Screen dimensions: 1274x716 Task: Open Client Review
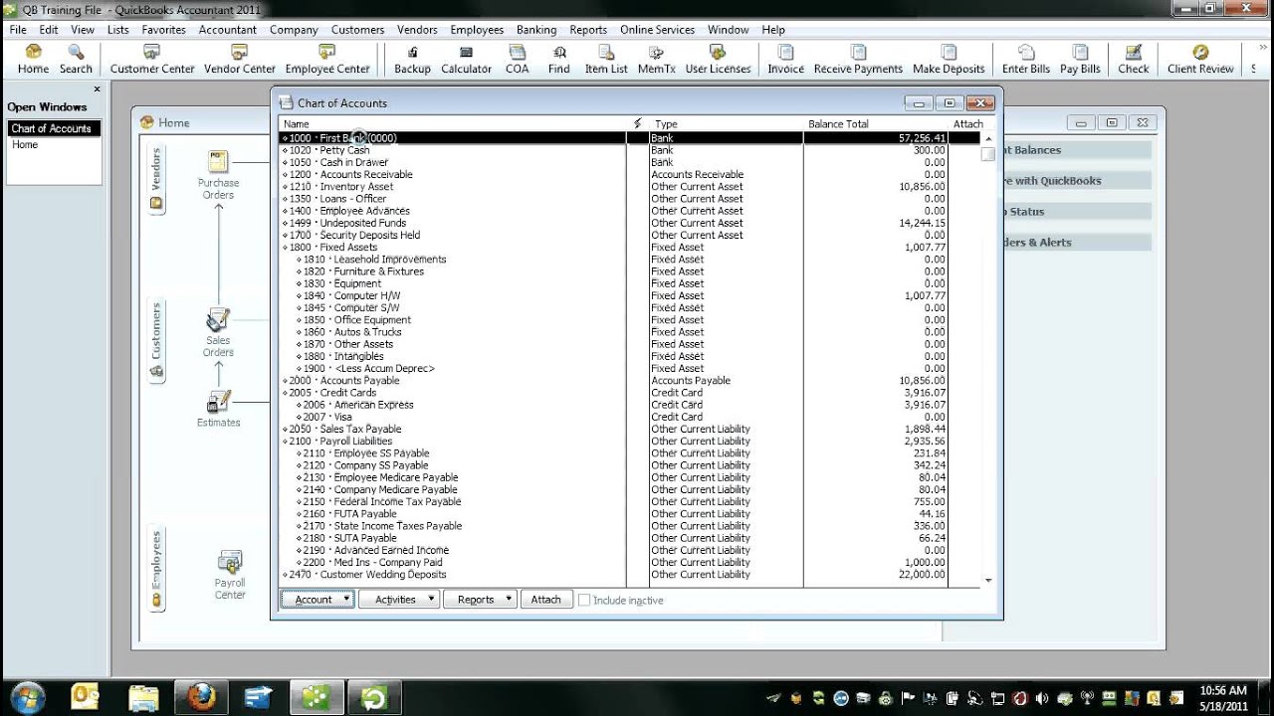[1200, 60]
